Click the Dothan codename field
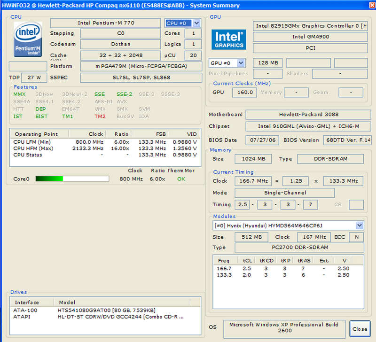This screenshot has width=376, height=342. tap(120, 44)
